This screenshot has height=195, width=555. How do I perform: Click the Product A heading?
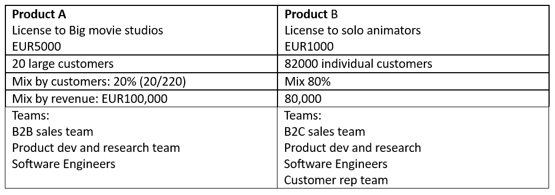pyautogui.click(x=39, y=14)
